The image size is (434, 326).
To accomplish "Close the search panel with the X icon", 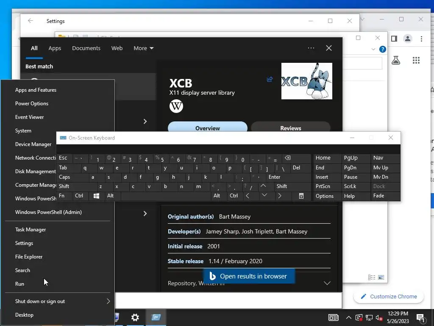I will tap(329, 48).
